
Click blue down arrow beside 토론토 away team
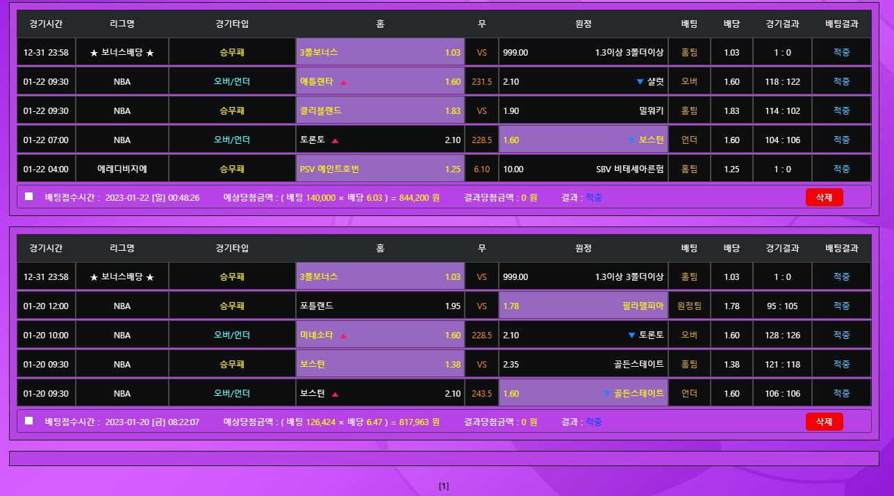(631, 336)
